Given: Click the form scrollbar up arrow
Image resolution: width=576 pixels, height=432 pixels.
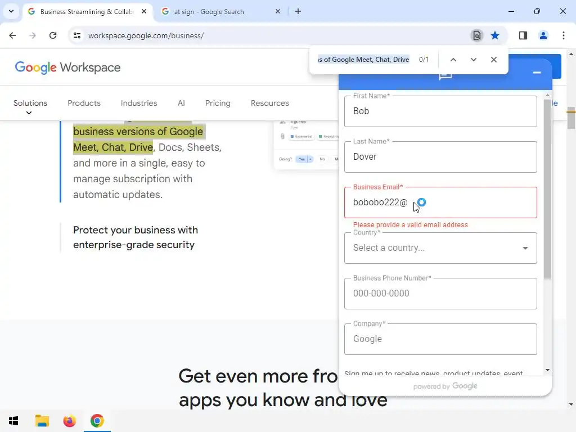Looking at the screenshot, I should (x=547, y=95).
